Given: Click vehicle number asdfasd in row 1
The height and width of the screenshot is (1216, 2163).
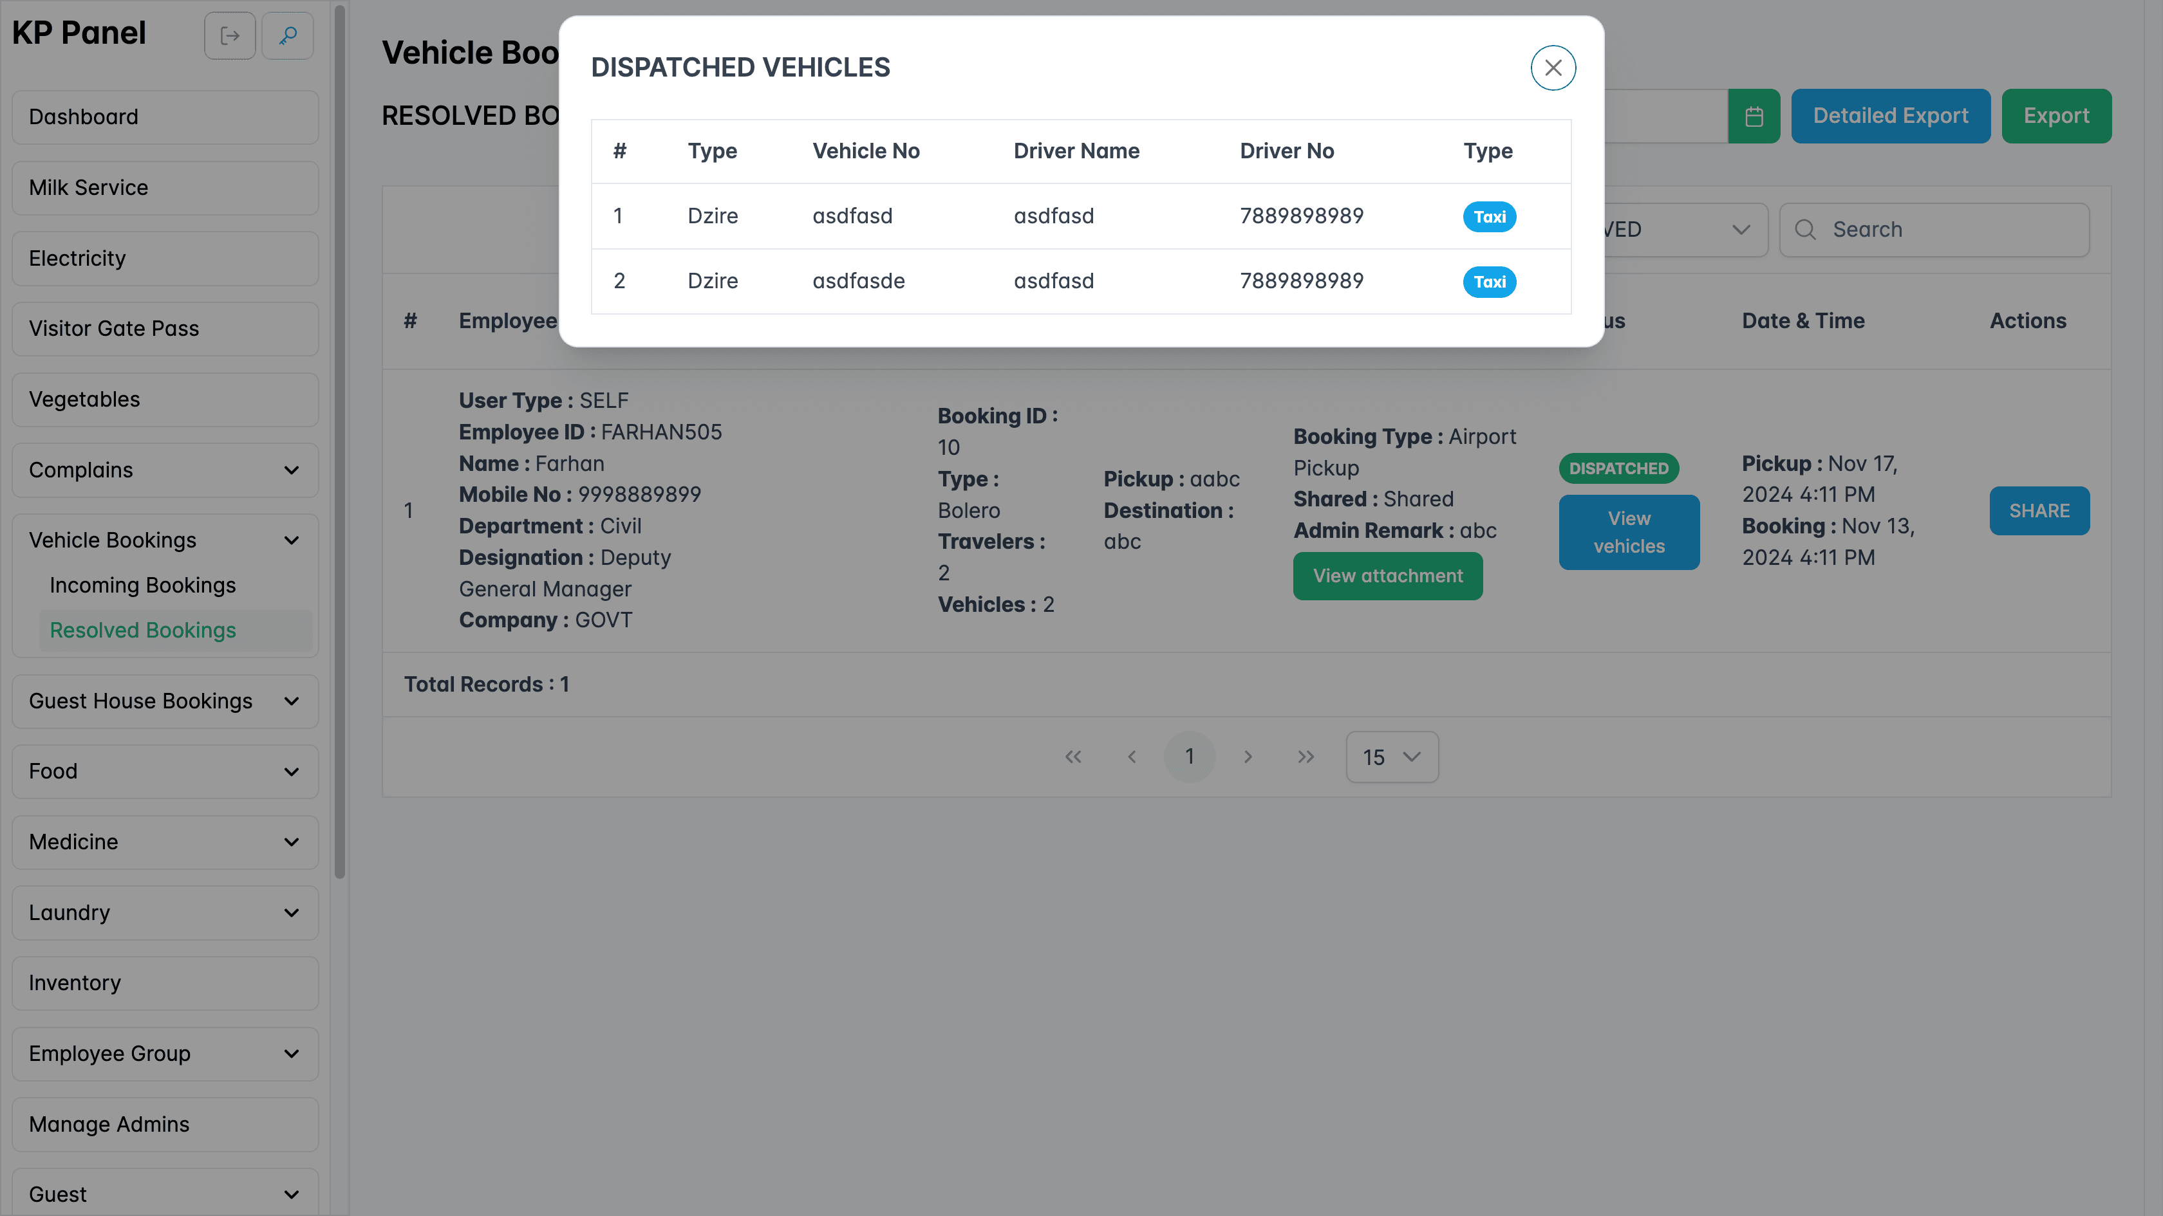Looking at the screenshot, I should click(852, 217).
